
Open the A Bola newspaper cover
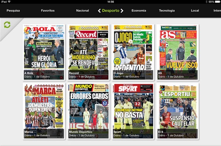click(44, 52)
